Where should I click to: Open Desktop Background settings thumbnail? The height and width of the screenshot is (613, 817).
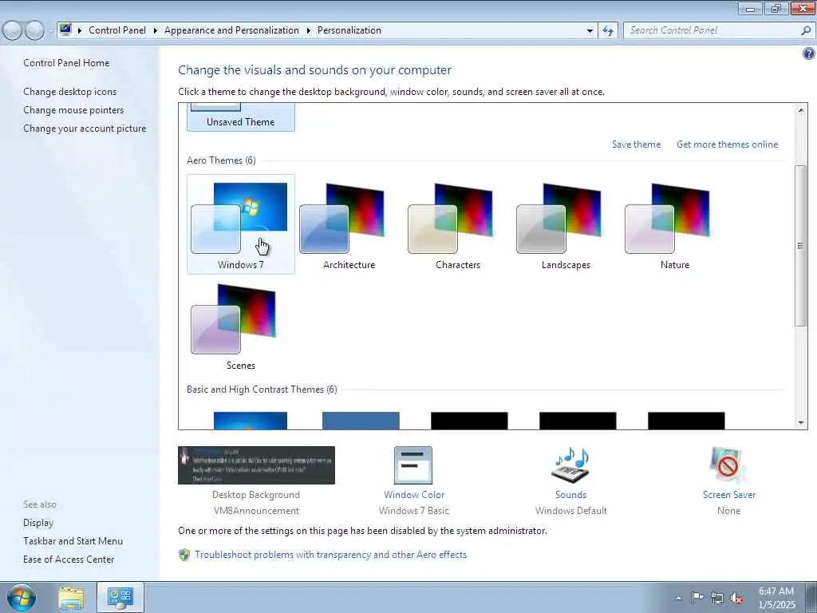tap(256, 465)
